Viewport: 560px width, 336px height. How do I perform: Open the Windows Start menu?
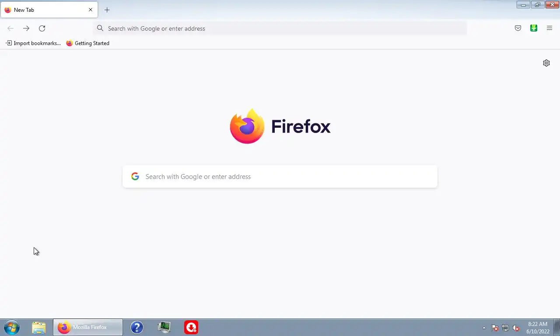click(x=12, y=327)
